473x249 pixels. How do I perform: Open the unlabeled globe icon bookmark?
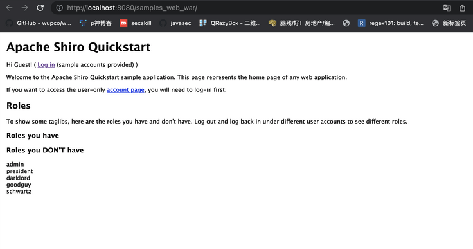[x=346, y=23]
